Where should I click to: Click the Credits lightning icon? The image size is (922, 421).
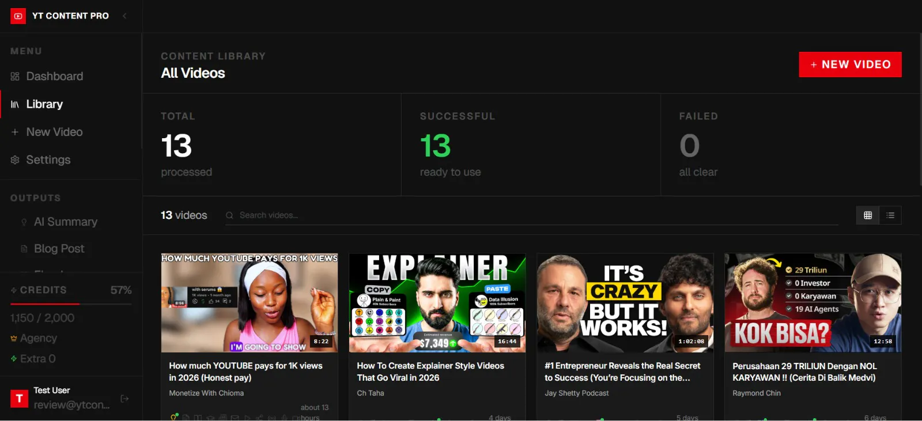point(14,290)
